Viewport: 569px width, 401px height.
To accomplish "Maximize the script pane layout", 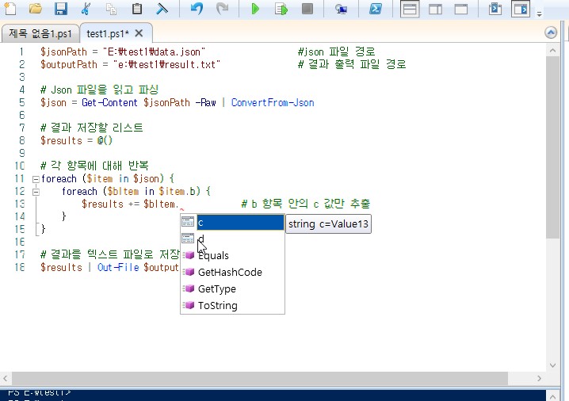I will pos(461,9).
